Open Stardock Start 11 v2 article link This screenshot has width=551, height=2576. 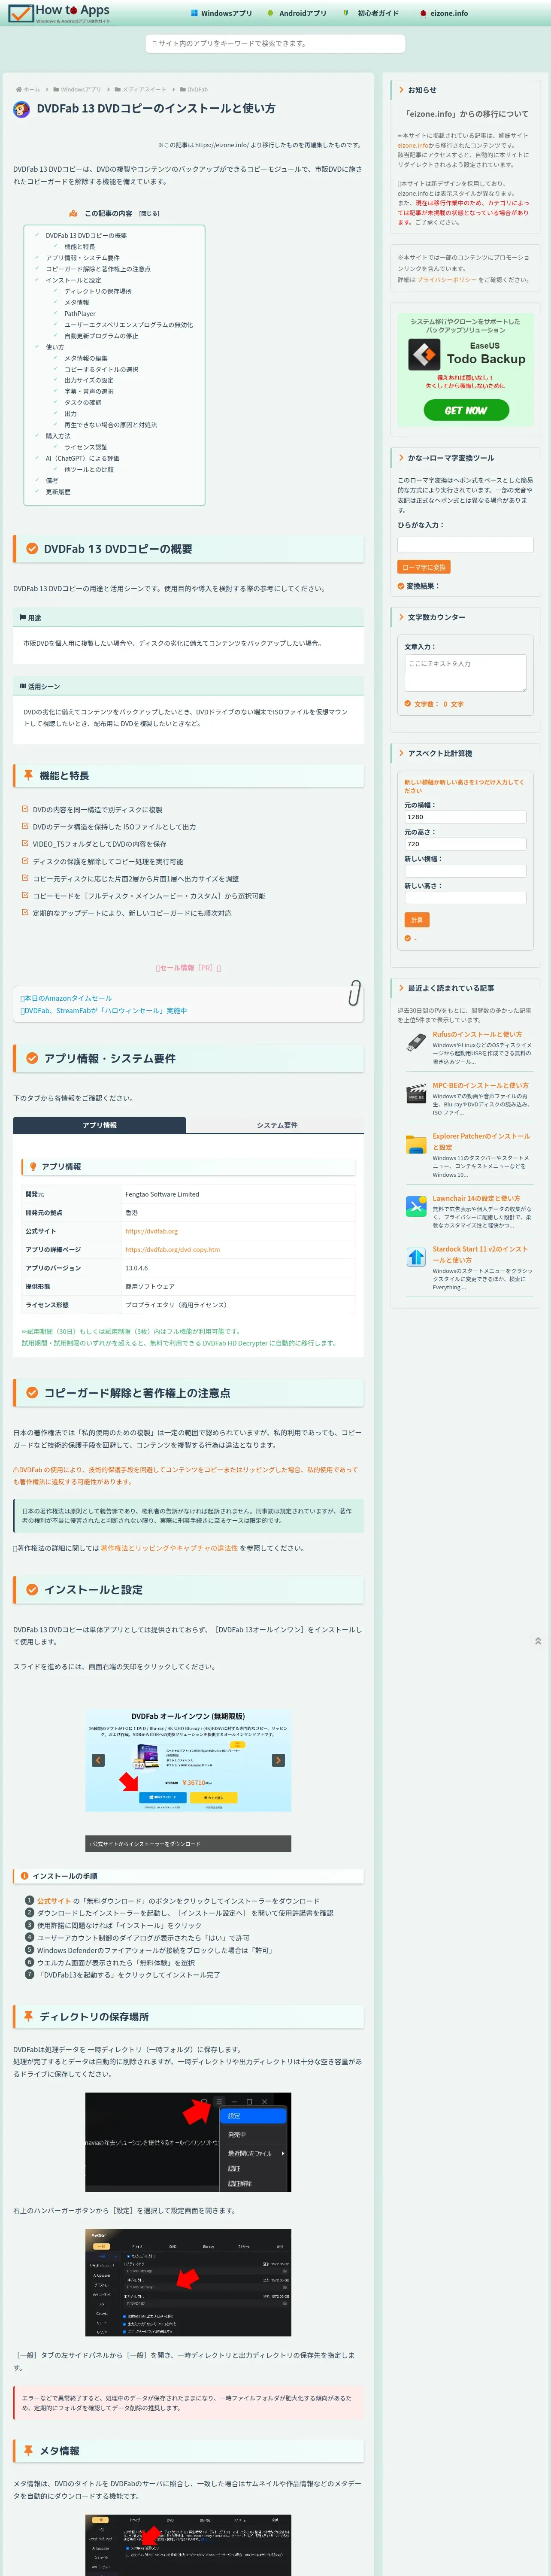coord(480,1255)
